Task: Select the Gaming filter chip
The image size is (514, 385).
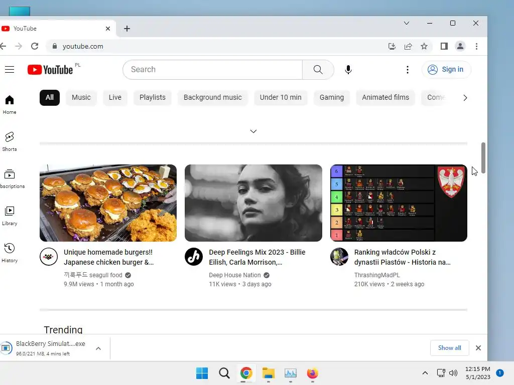Action: tap(332, 98)
